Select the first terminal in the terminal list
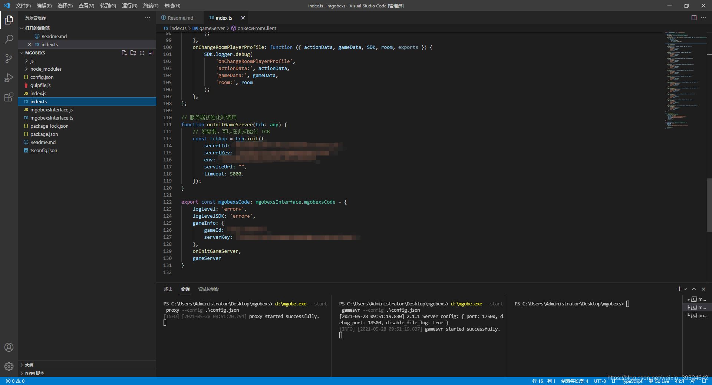712x385 pixels. 697,299
